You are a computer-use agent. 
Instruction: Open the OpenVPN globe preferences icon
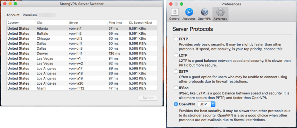[204, 14]
